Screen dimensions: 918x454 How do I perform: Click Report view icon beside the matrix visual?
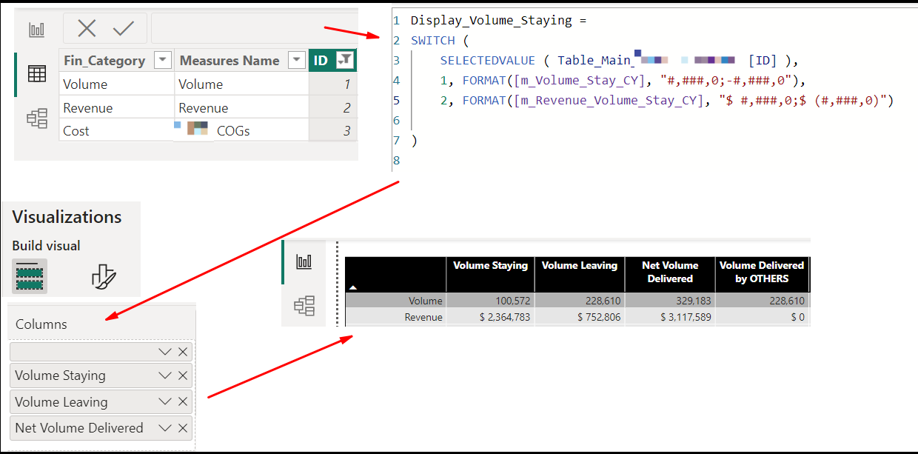point(304,261)
